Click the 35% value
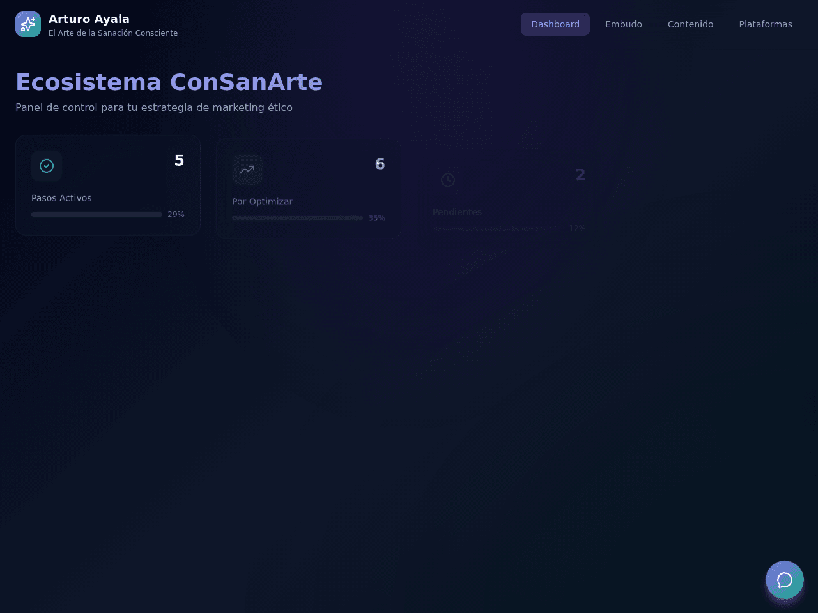 pos(376,218)
